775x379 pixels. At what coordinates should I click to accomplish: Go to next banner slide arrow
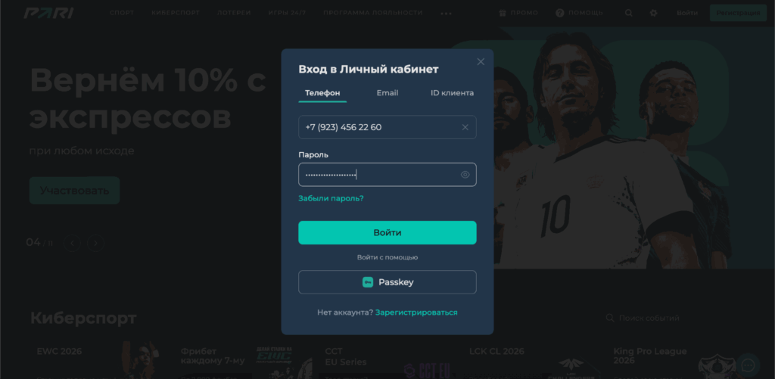point(96,243)
